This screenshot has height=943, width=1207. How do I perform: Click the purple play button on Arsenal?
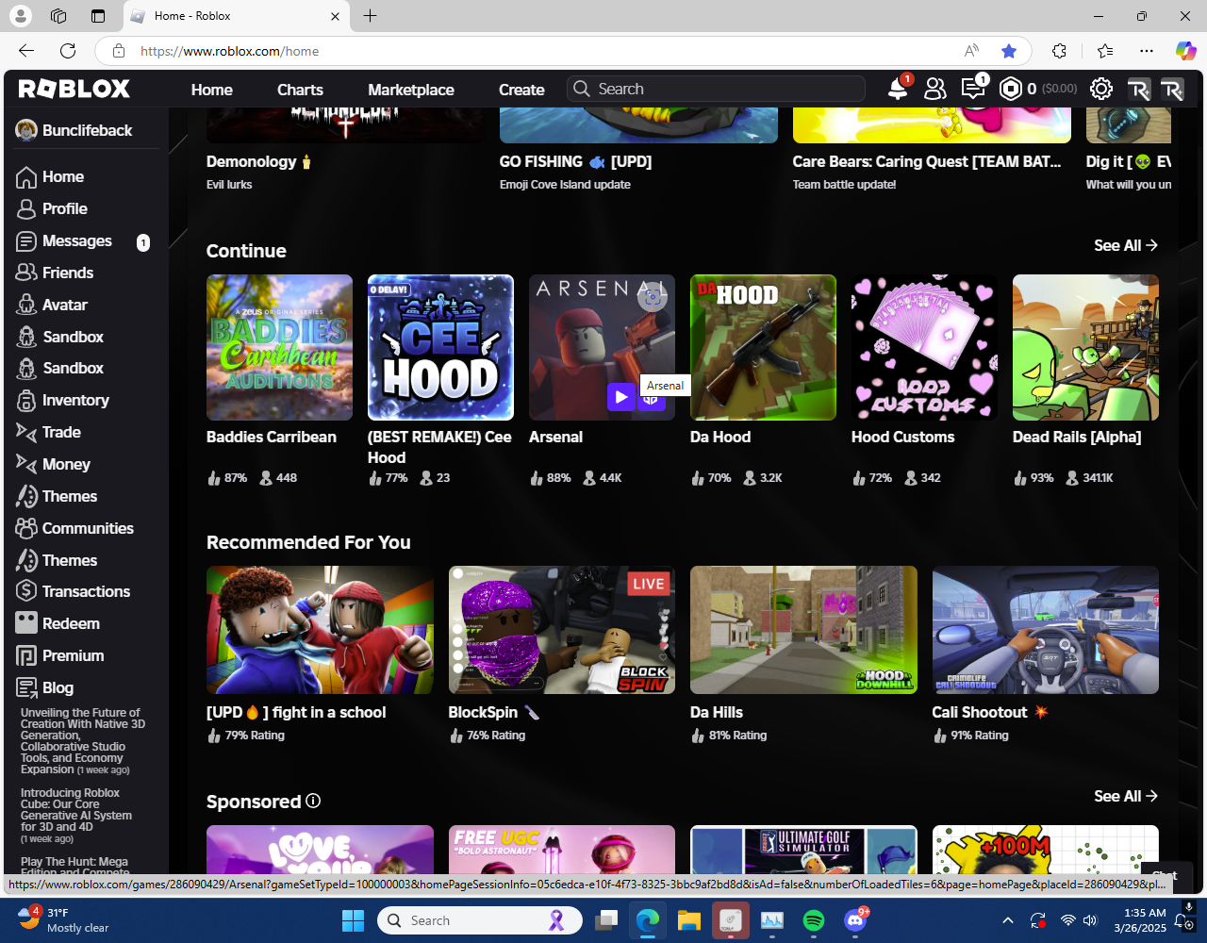[x=620, y=397]
